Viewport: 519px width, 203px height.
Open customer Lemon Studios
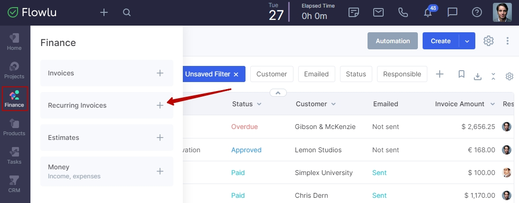318,150
